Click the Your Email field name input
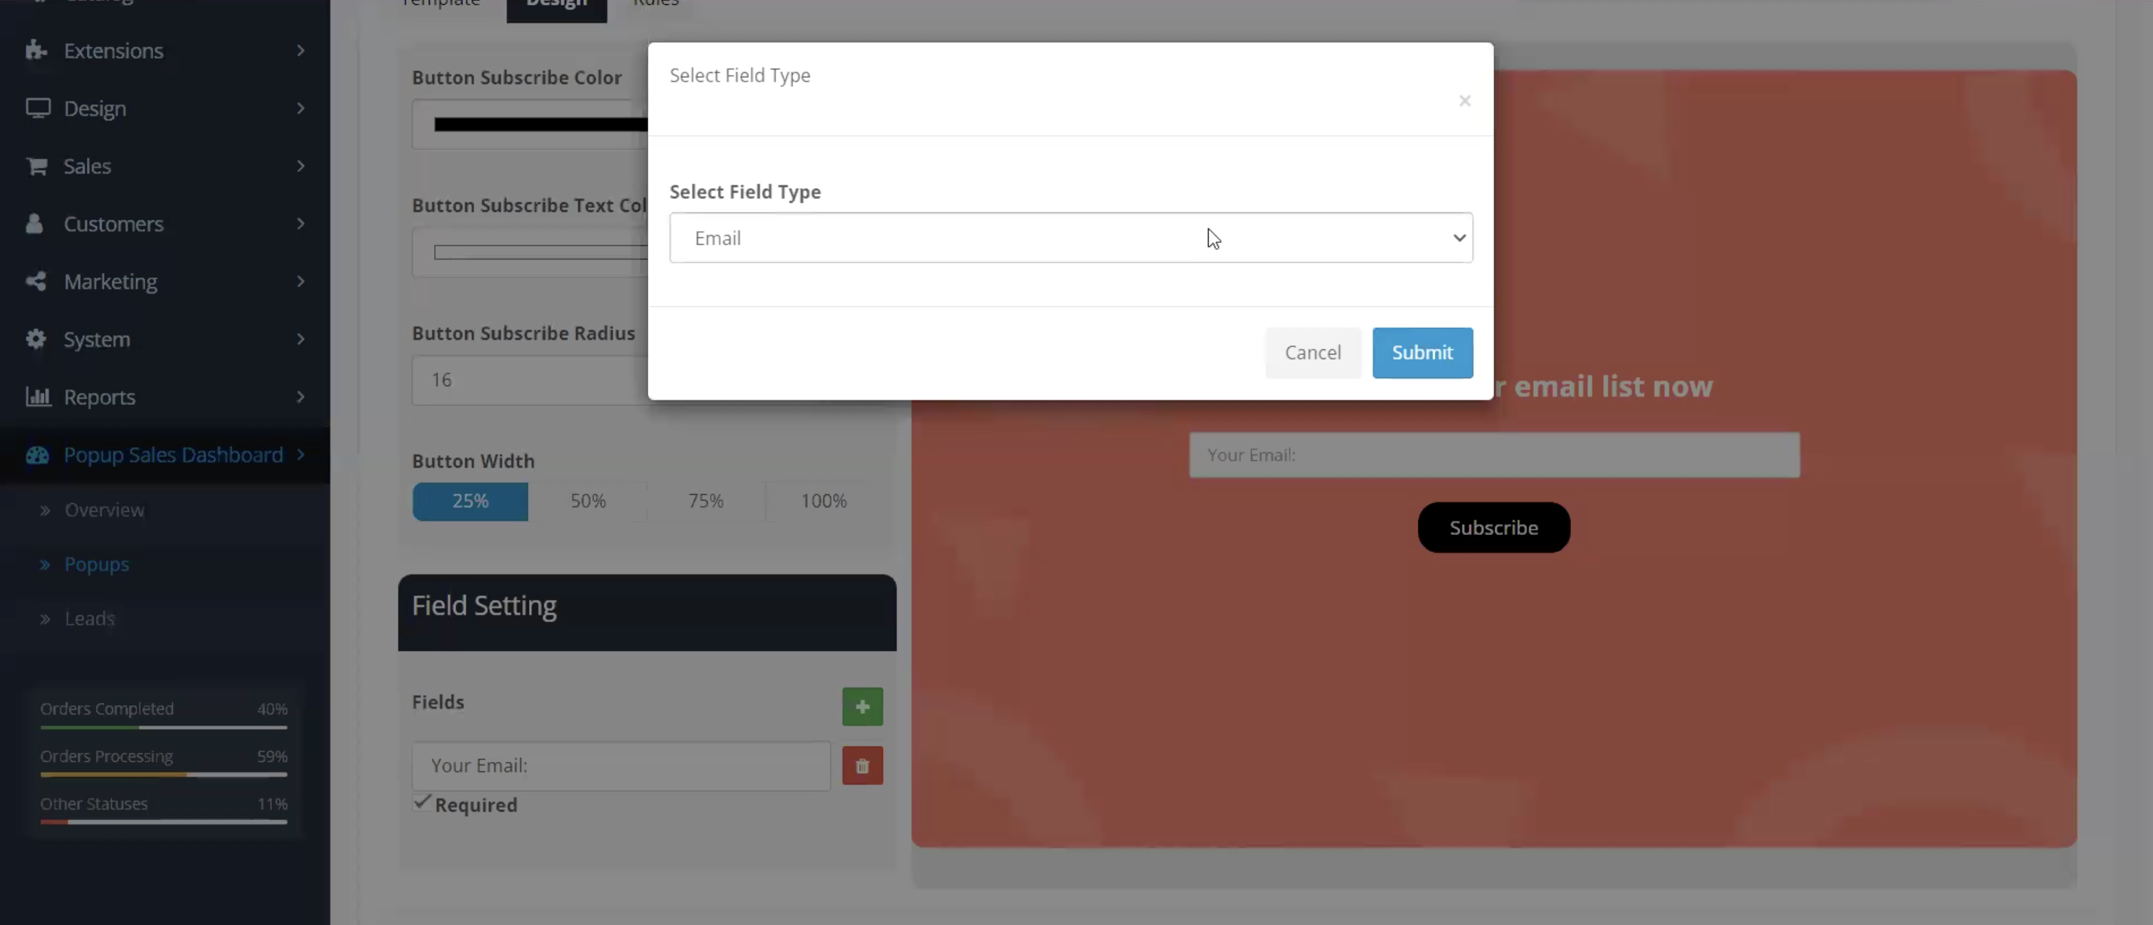The height and width of the screenshot is (925, 2153). [x=621, y=766]
